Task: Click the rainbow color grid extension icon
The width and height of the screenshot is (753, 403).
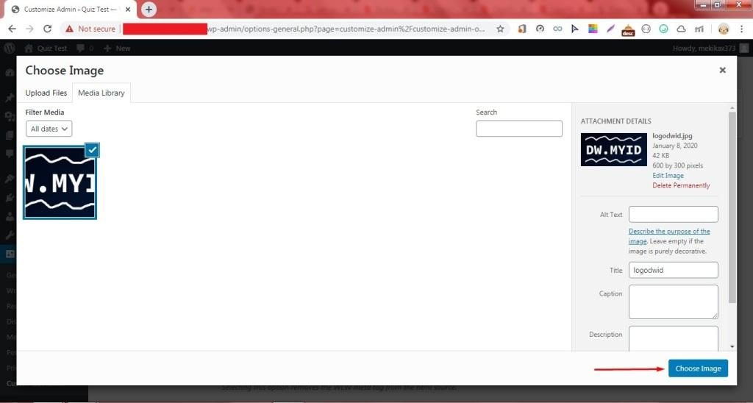Action: tap(593, 29)
